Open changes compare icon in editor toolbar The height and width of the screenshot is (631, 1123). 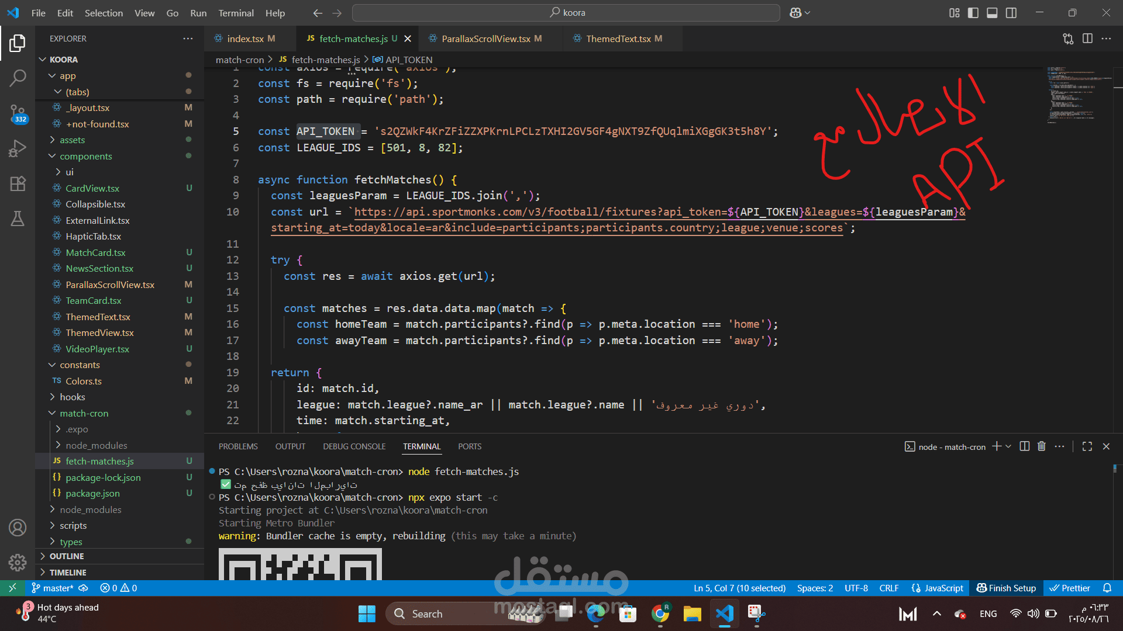point(1068,39)
